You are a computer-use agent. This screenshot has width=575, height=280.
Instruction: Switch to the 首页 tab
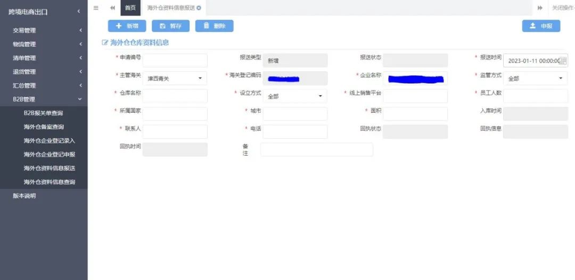point(130,8)
